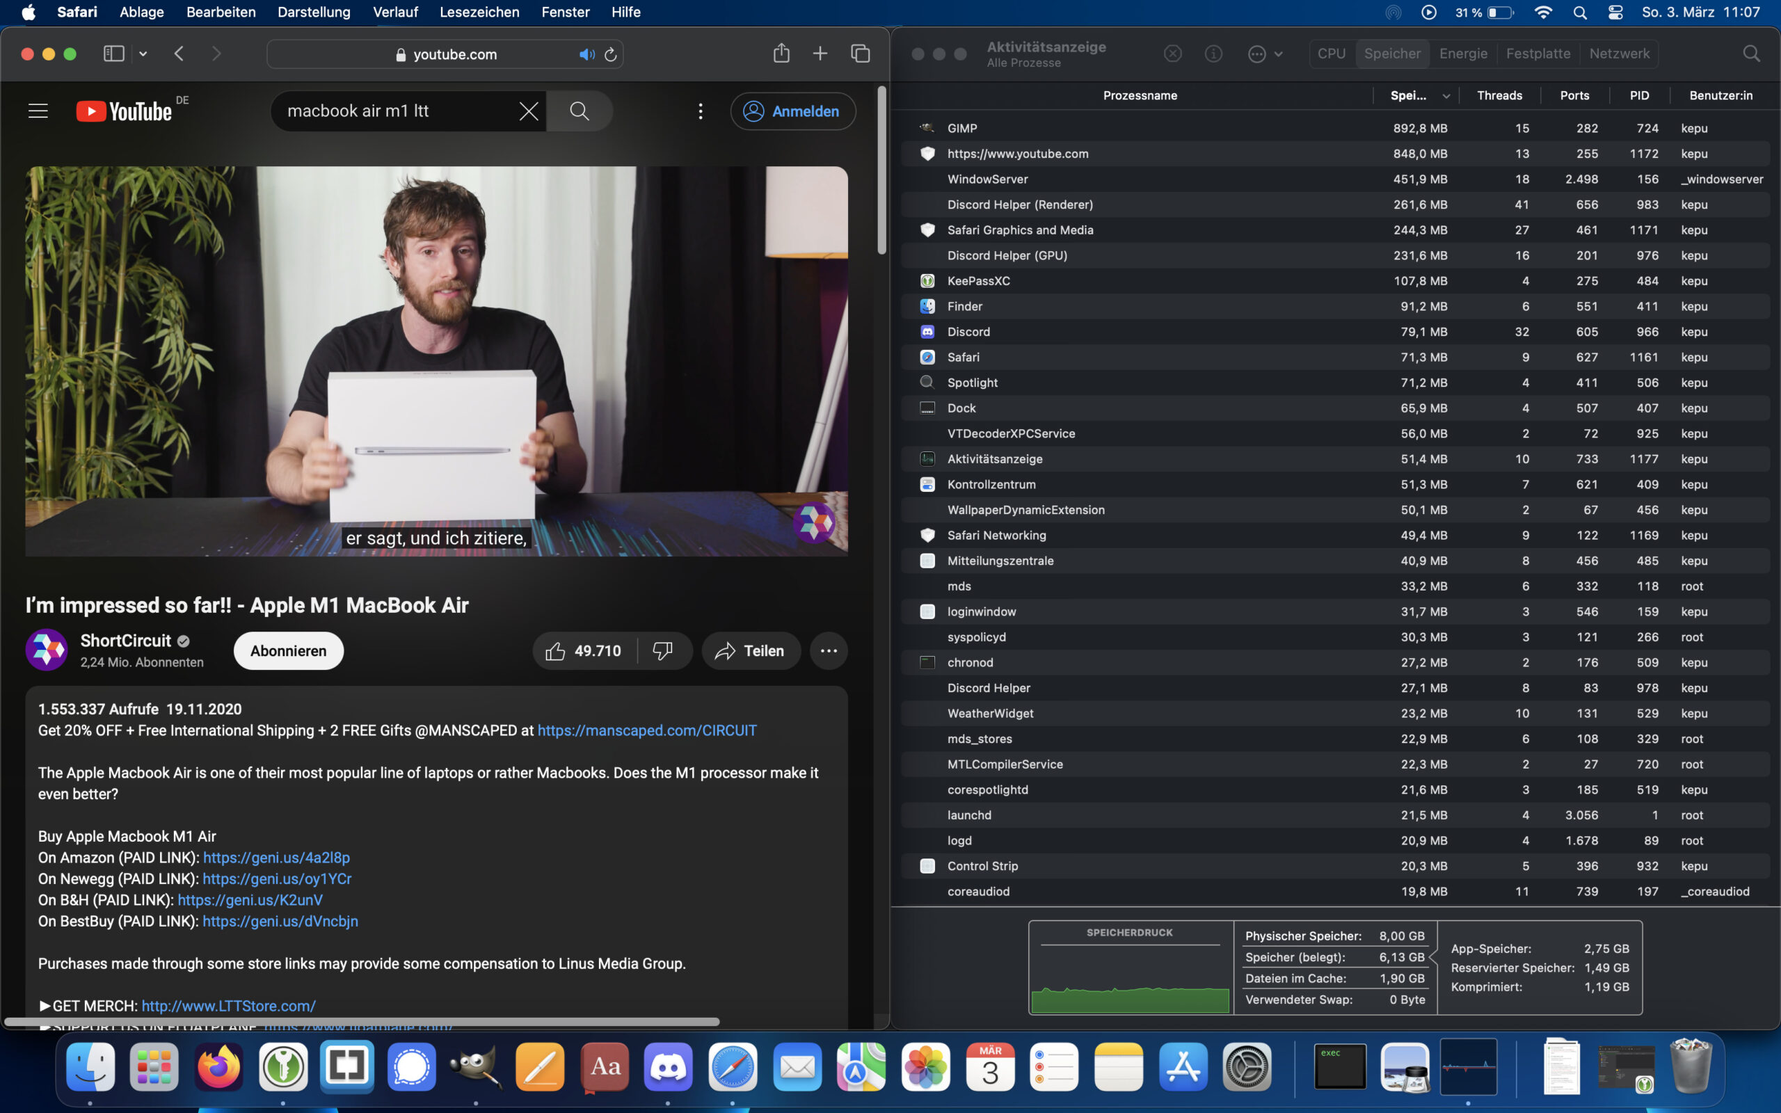Click the YouTube logo
This screenshot has height=1113, width=1781.
pyautogui.click(x=124, y=111)
